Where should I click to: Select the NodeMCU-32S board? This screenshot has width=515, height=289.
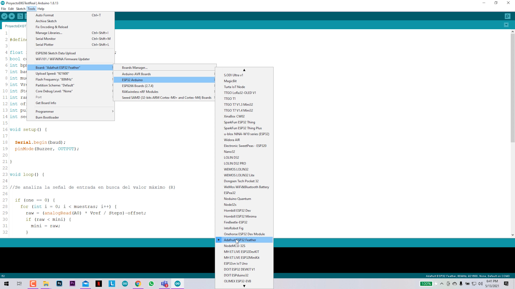[x=234, y=246]
